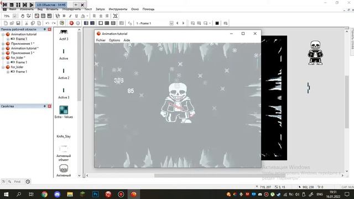Open the text color dropdown arrow
354x199 pixels.
(x=87, y=16)
